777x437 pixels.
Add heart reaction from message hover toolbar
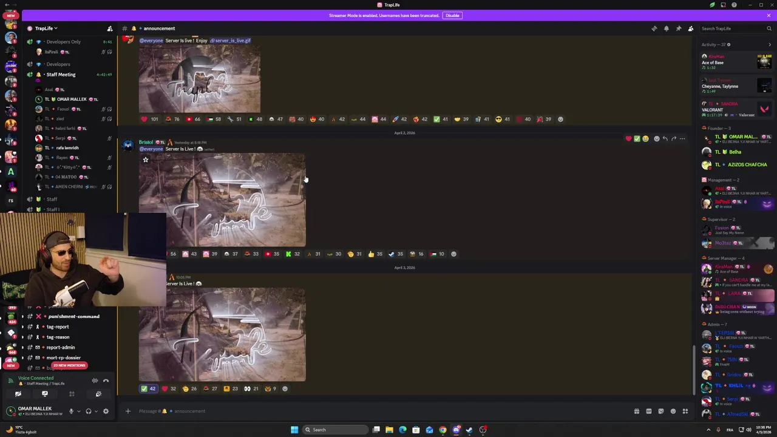(628, 139)
